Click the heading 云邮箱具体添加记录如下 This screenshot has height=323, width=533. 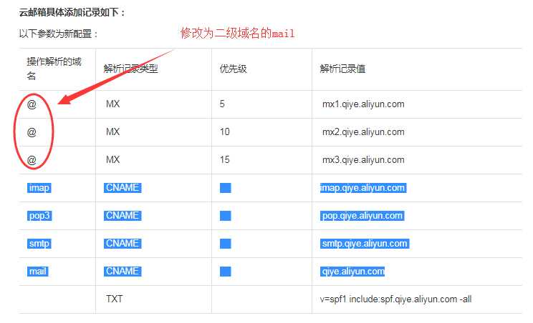click(x=72, y=13)
